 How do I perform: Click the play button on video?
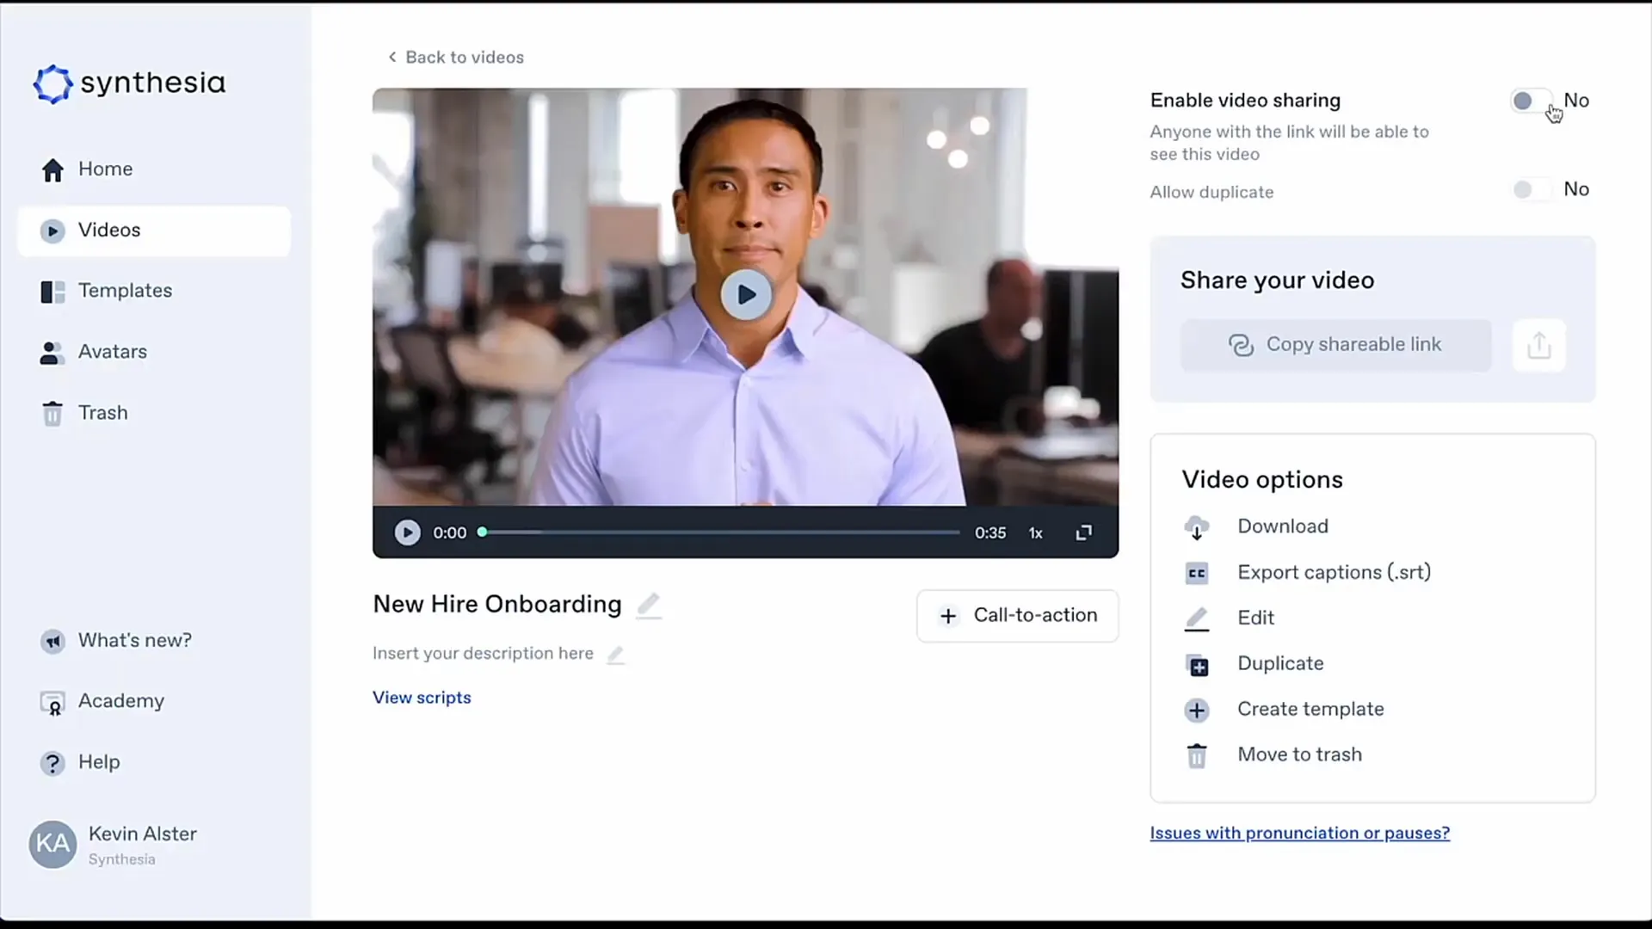point(745,296)
